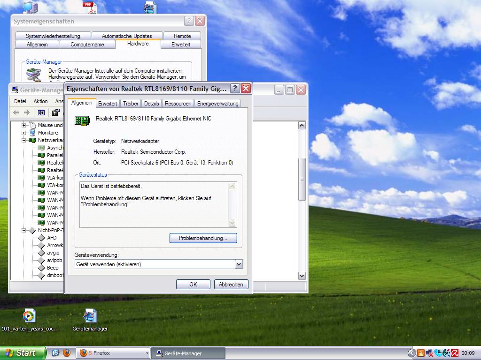481x360 pixels.
Task: Open the Firefox taskbar group
Action: pyautogui.click(x=113, y=353)
